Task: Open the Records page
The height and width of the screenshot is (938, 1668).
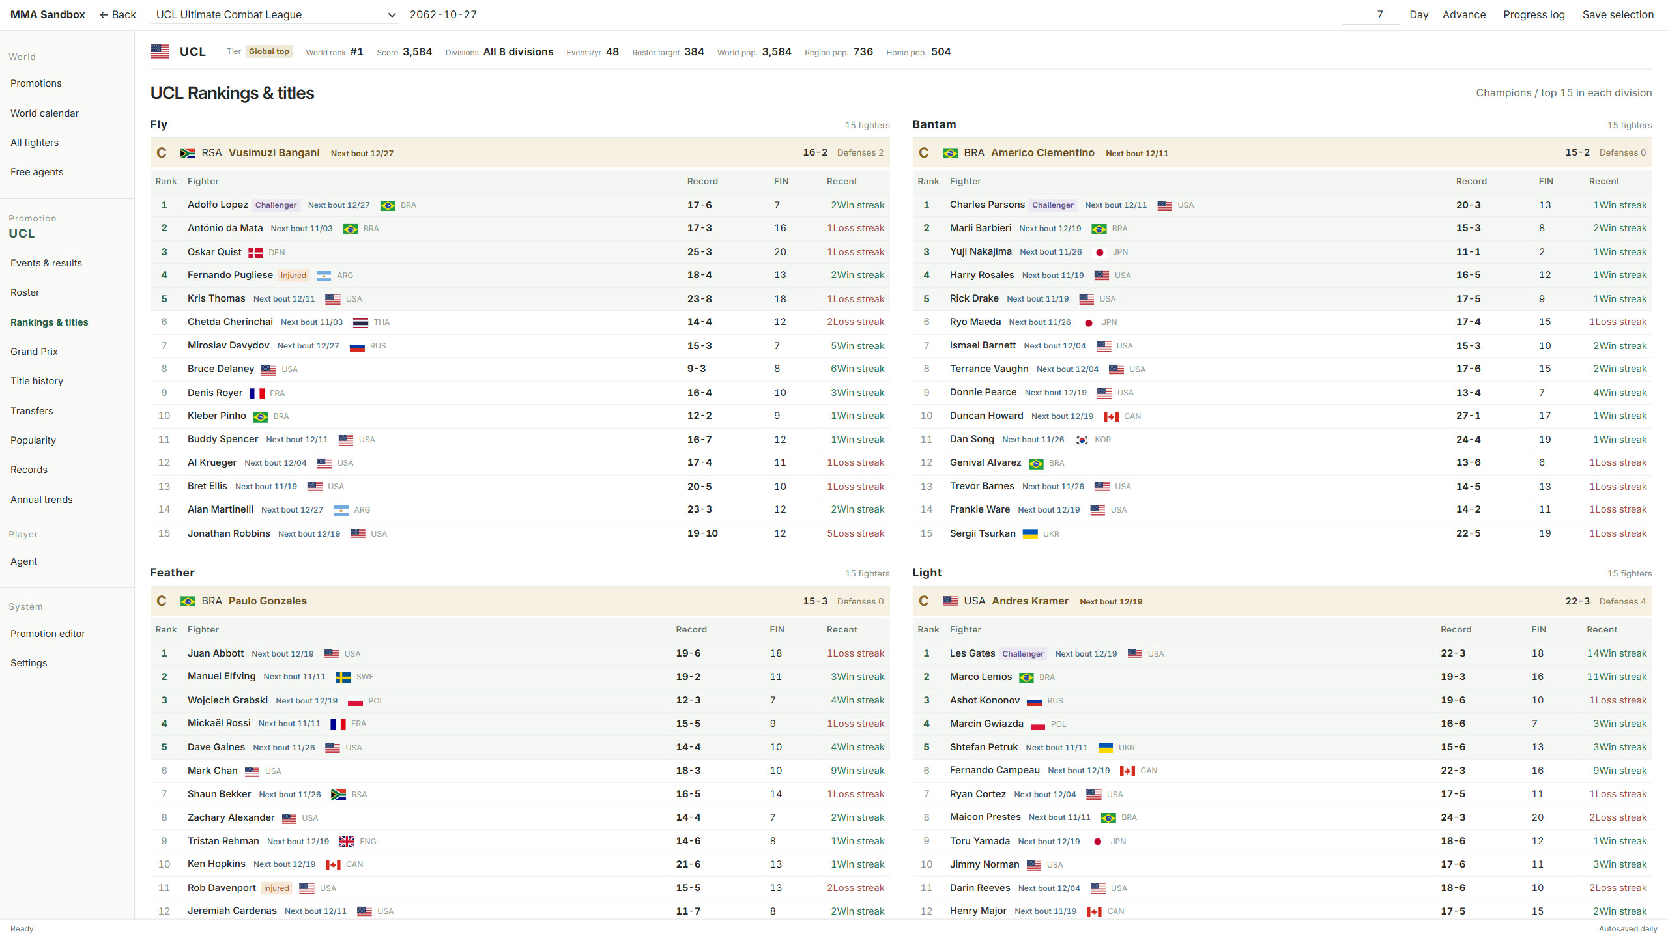Action: 29,470
